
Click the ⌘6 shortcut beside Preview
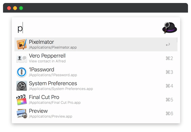(x=169, y=114)
